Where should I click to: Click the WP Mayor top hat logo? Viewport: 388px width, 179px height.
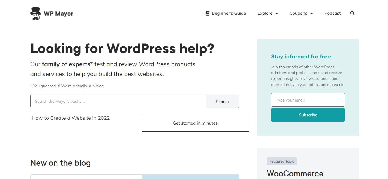coord(36,13)
